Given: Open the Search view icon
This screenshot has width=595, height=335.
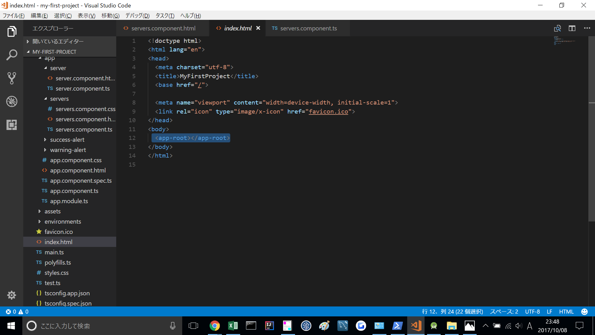Looking at the screenshot, I should pyautogui.click(x=11, y=55).
